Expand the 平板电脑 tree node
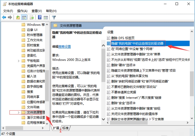Screen dimensions: 195x136 pos(18,61)
